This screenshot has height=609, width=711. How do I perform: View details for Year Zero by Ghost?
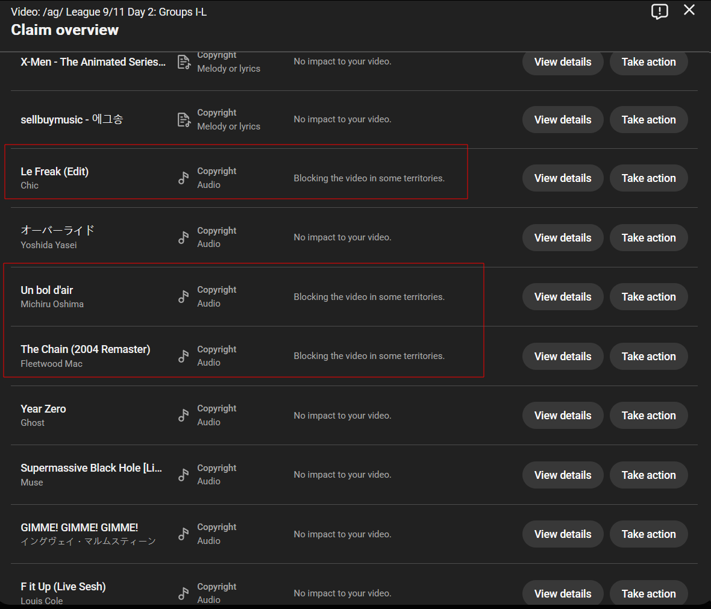tap(563, 416)
